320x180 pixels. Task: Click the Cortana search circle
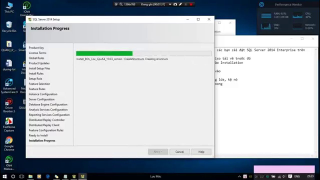coord(13,176)
